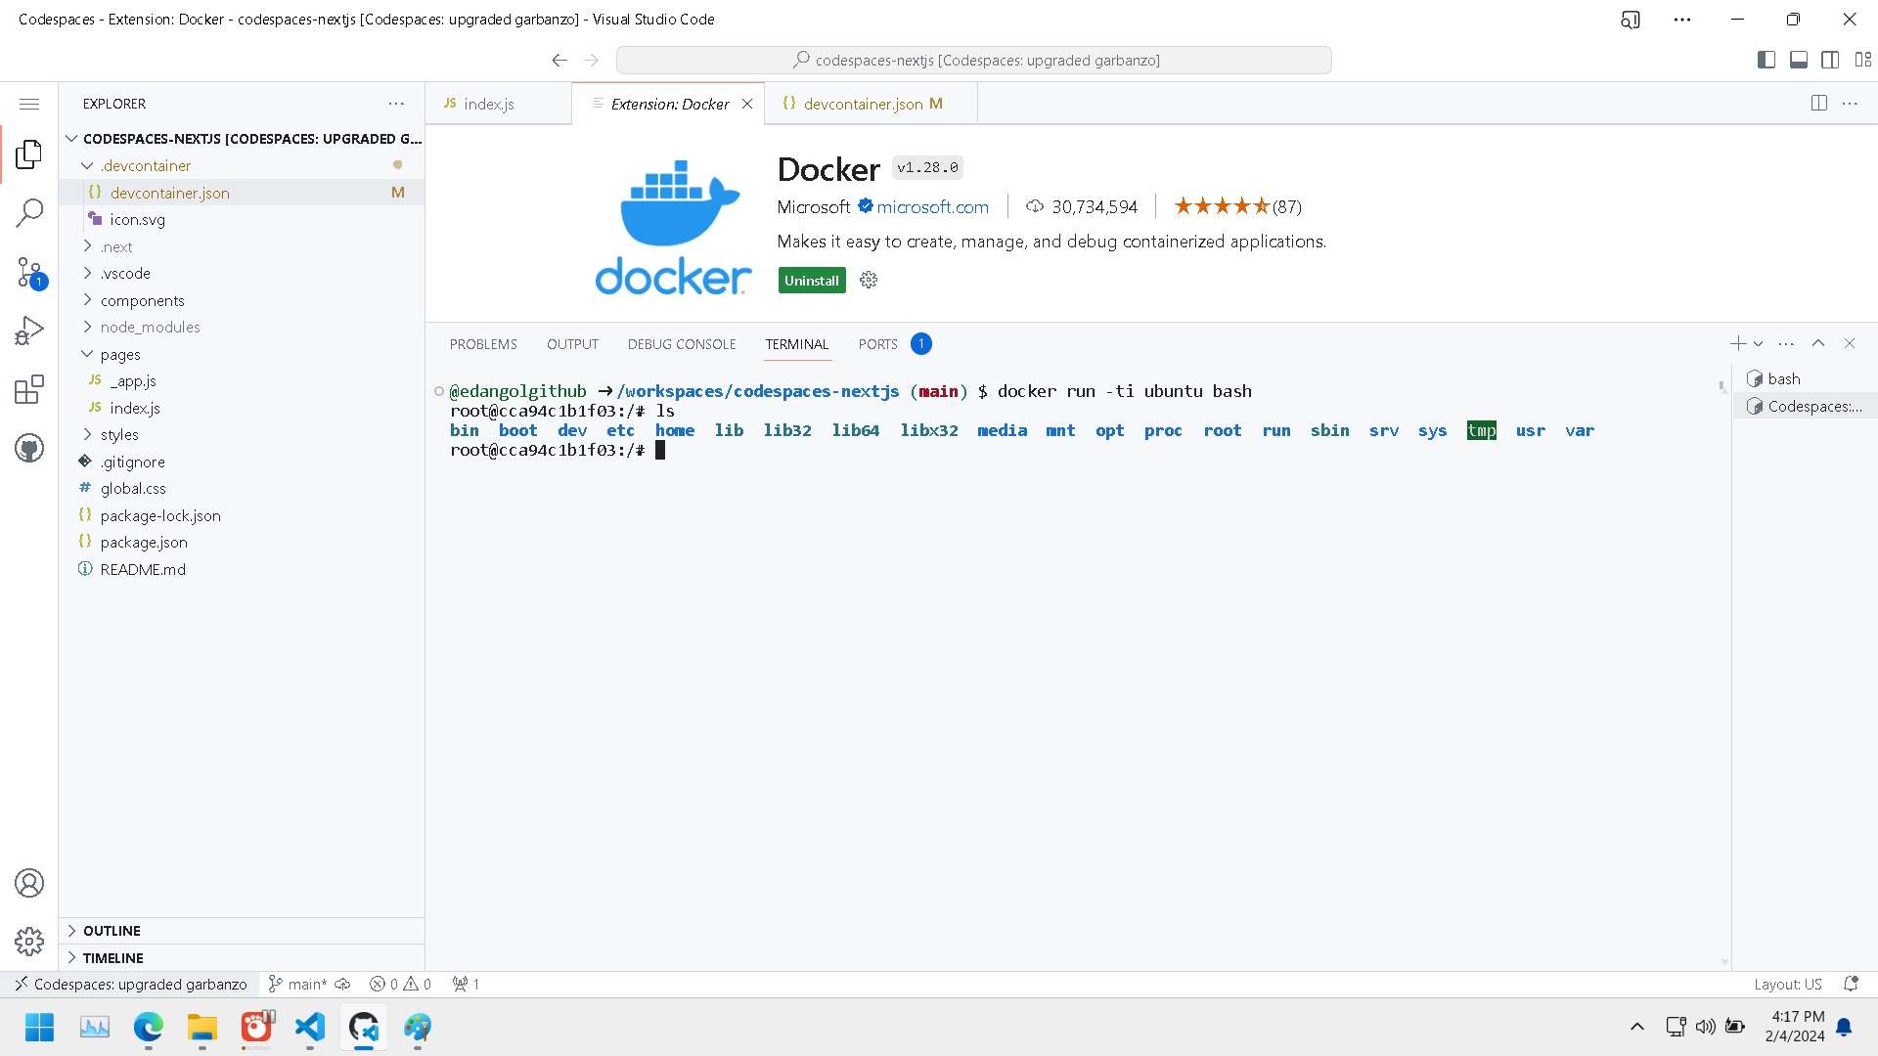Create a new terminal with plus icon
This screenshot has height=1056, width=1878.
(1737, 343)
